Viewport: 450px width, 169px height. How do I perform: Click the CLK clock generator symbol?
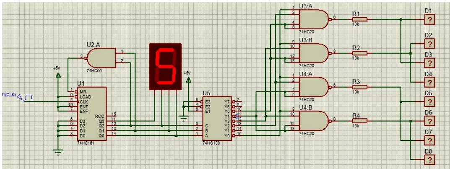coord(27,98)
